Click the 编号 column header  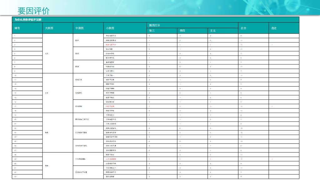[x=17, y=28]
